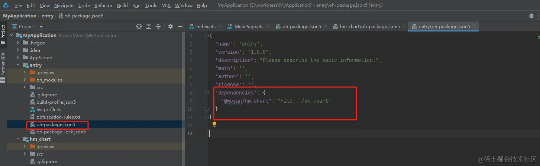Select the entry\oh-package.json5 editor tab
540x166 pixels.
(x=444, y=27)
